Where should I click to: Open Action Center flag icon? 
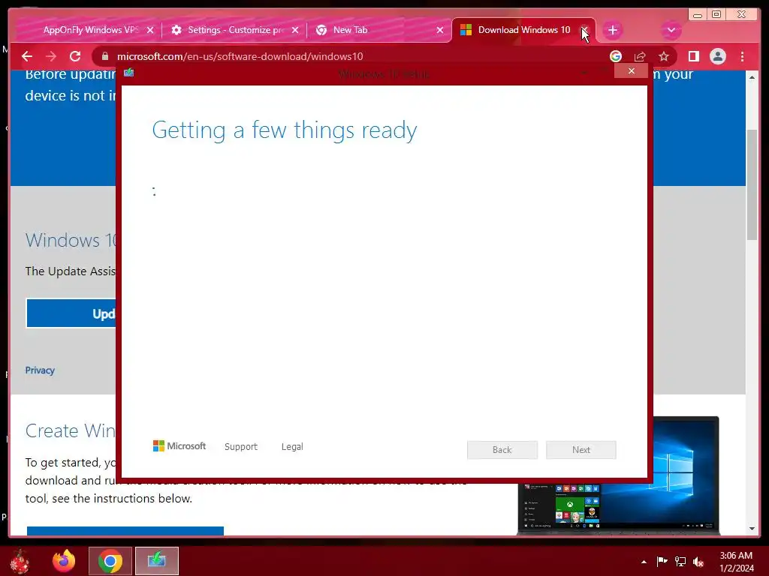pos(662,561)
